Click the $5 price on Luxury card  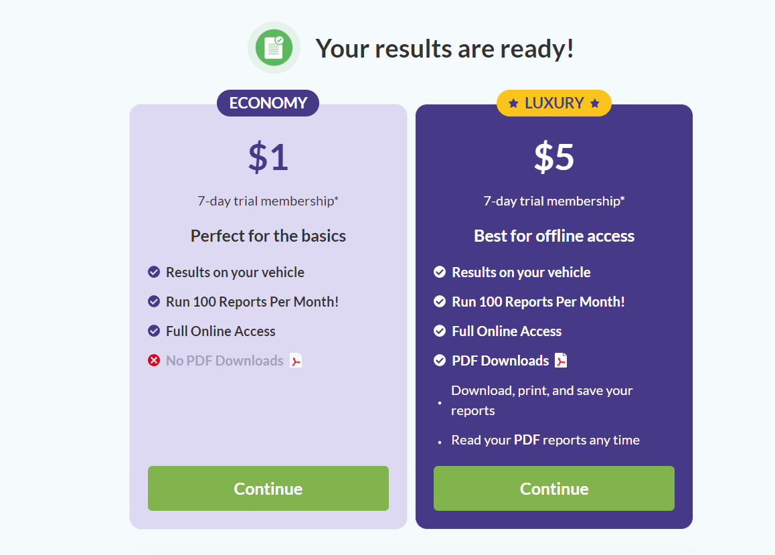click(553, 157)
